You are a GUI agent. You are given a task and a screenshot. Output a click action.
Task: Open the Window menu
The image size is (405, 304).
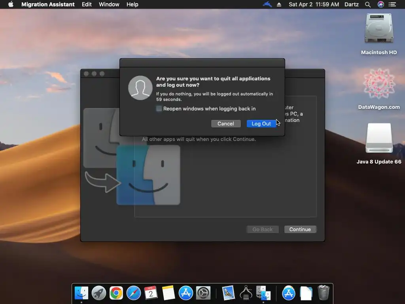coord(109,4)
